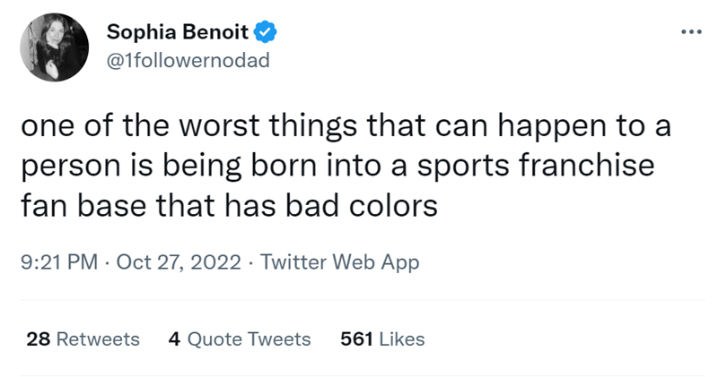The image size is (718, 377).
Task: Click the number 28 retweet count
Action: pyautogui.click(x=37, y=339)
